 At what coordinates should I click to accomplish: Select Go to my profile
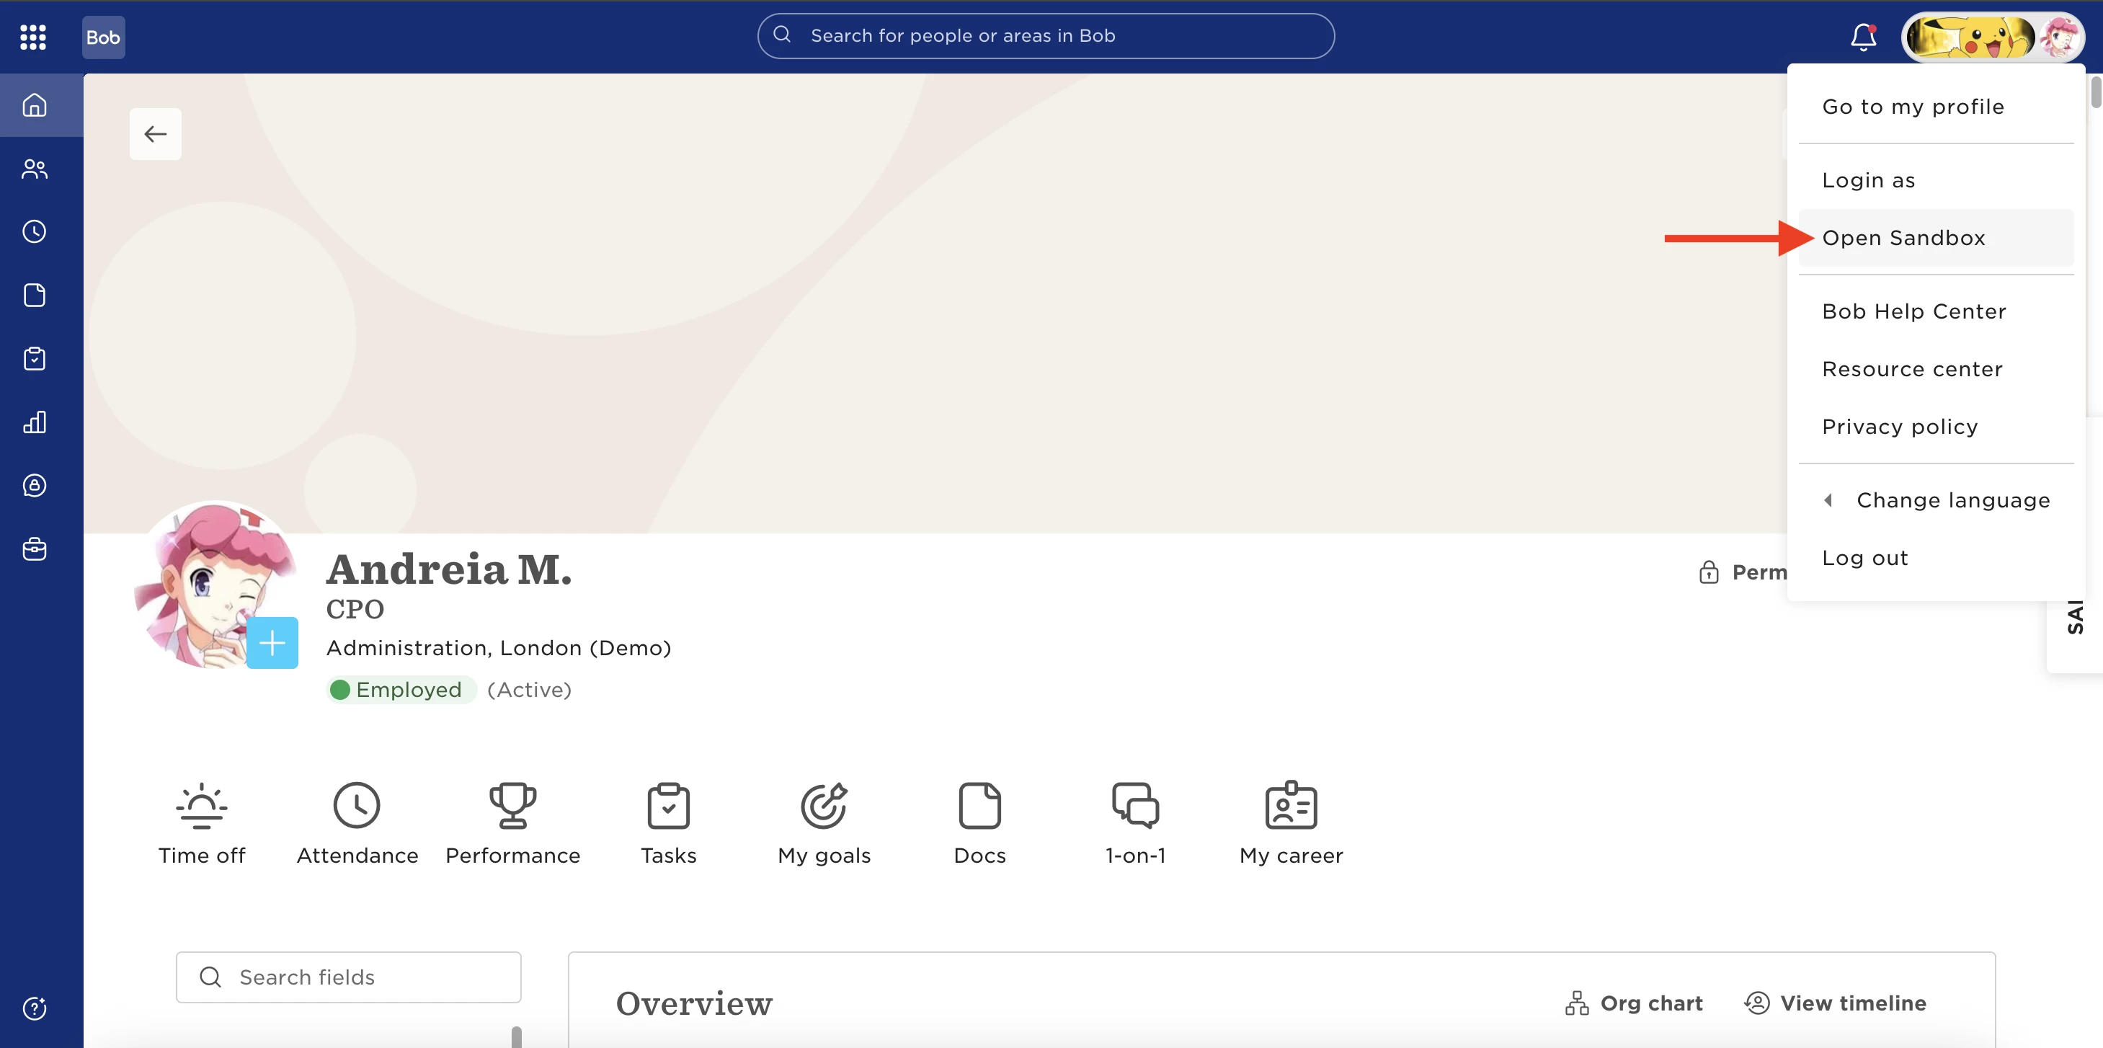(x=1936, y=107)
